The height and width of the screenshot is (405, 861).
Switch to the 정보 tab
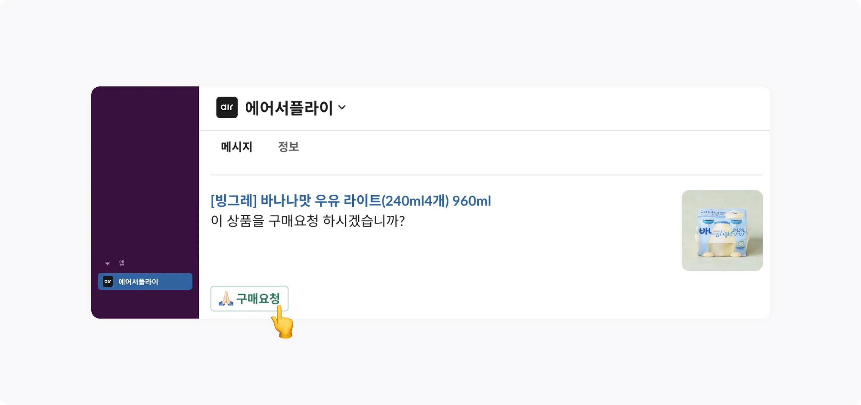288,147
